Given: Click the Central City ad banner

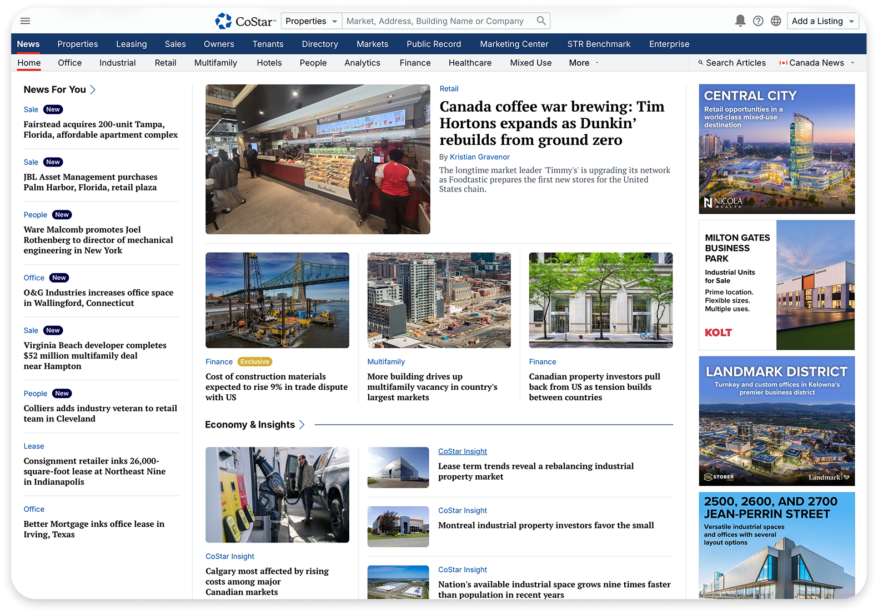Looking at the screenshot, I should (x=776, y=149).
